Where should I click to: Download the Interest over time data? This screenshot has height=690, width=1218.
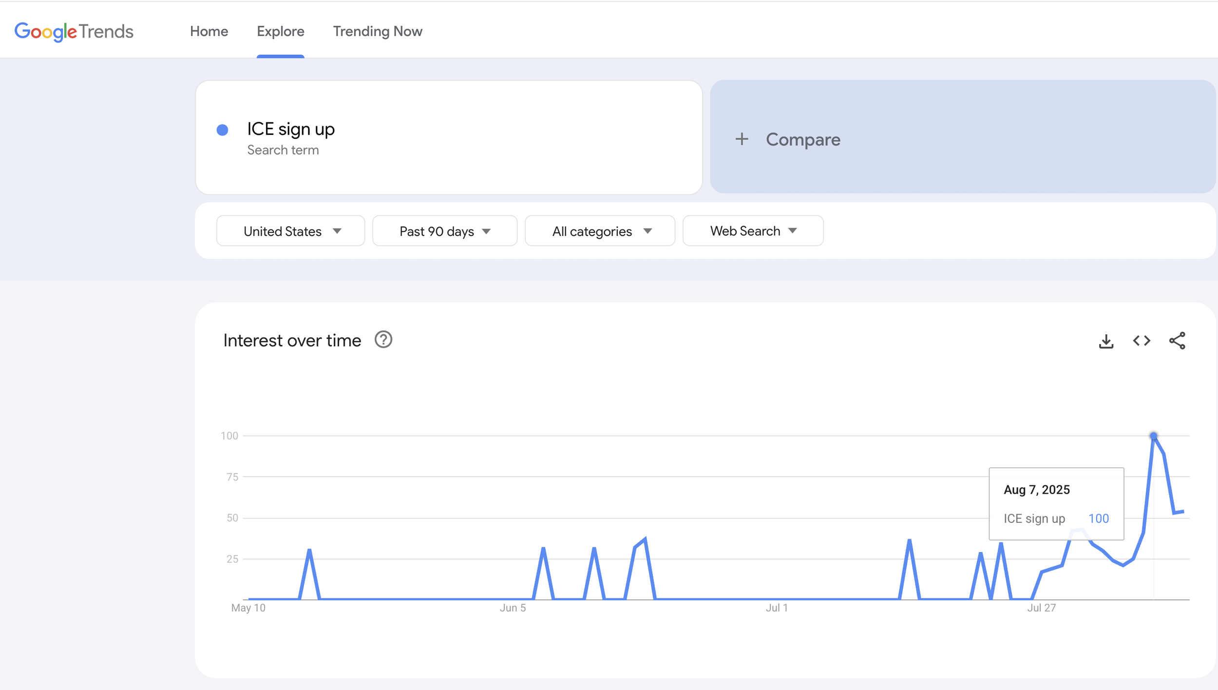coord(1106,341)
